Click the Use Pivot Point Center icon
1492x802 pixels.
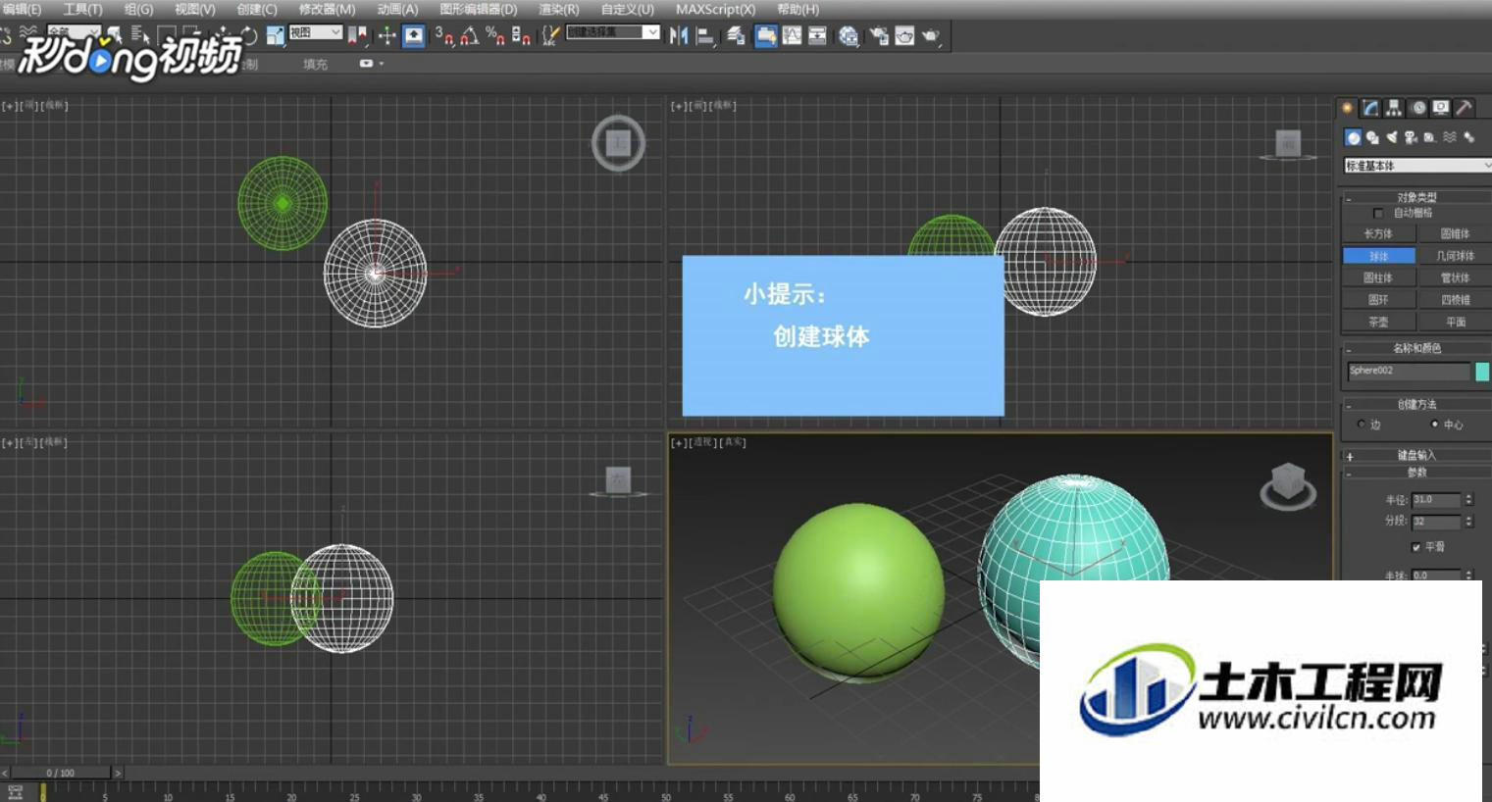tap(358, 36)
